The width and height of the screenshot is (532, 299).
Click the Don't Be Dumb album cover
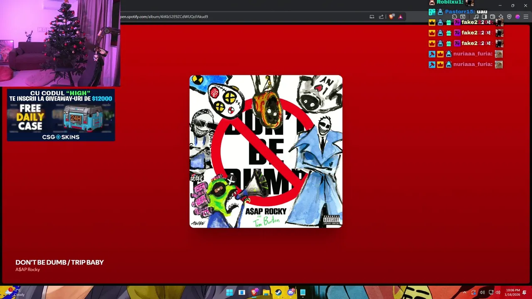pos(266,151)
